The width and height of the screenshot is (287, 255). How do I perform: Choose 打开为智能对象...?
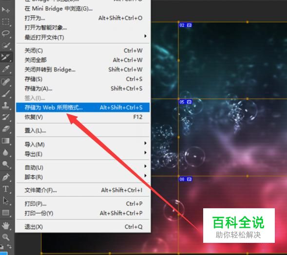83,28
